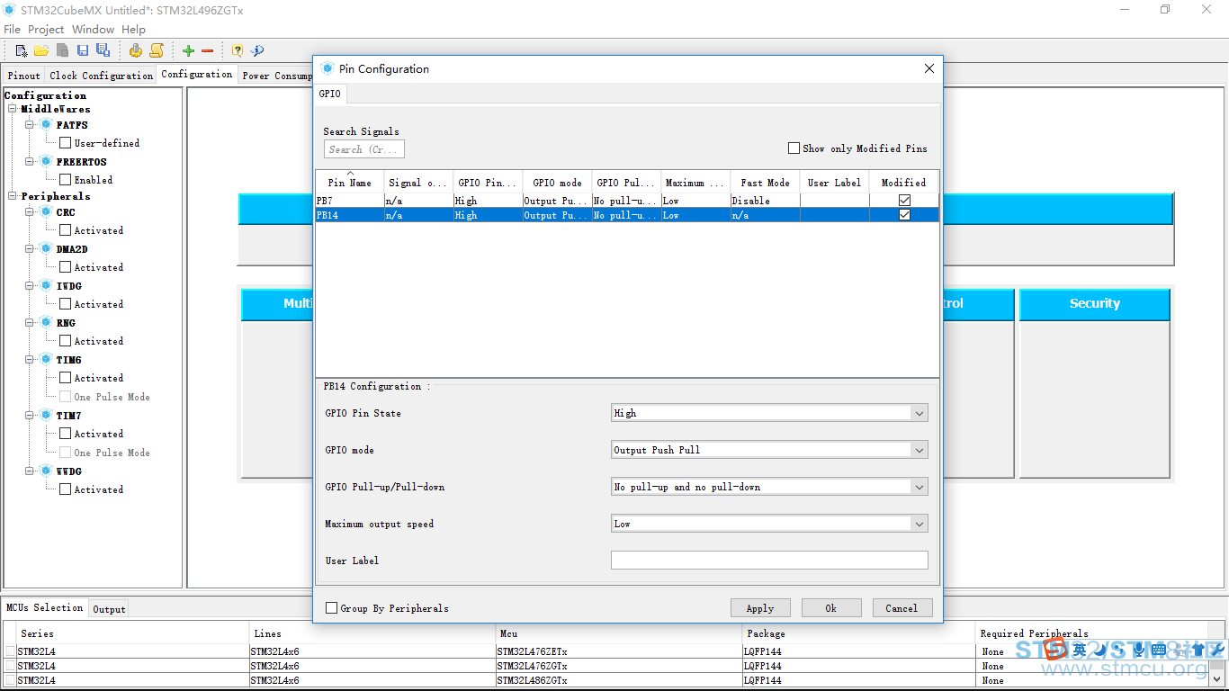Click the WWDG peripheral cube icon
This screenshot has width=1229, height=691.
pyautogui.click(x=46, y=471)
